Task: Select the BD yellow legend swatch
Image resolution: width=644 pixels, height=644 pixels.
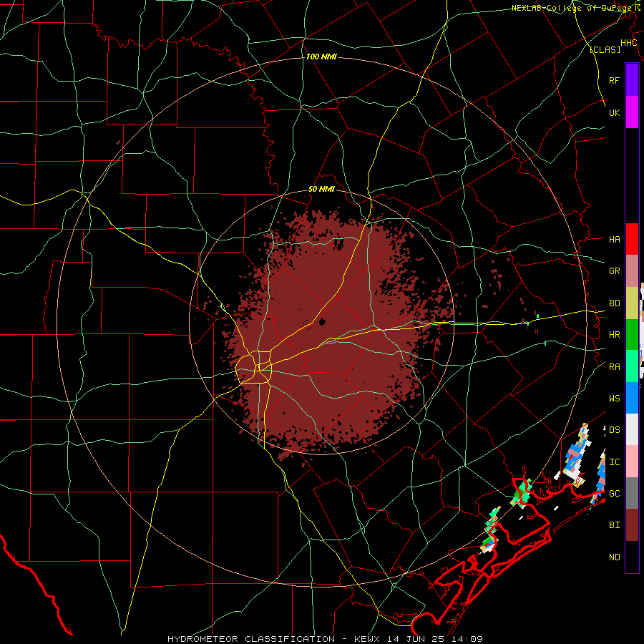Action: (632, 303)
